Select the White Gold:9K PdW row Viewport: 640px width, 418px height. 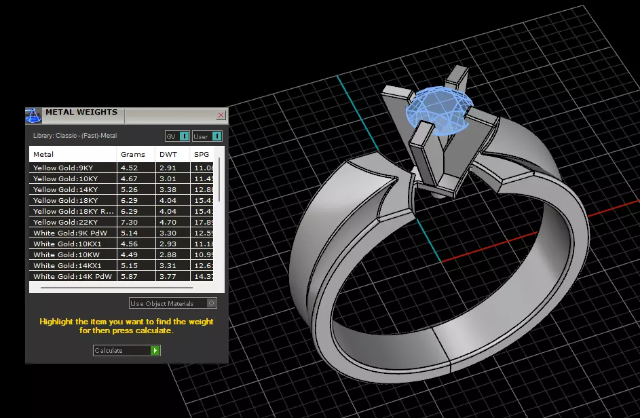click(121, 233)
